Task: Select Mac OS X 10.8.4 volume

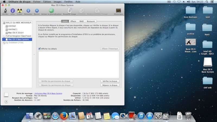Action: 17,33
